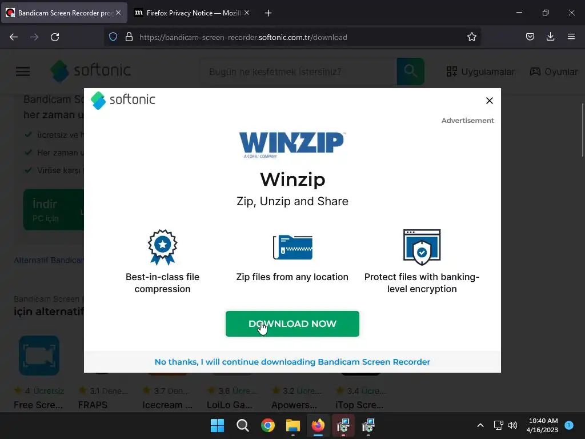Open the Windows Start menu
This screenshot has height=439, width=585.
(x=217, y=425)
